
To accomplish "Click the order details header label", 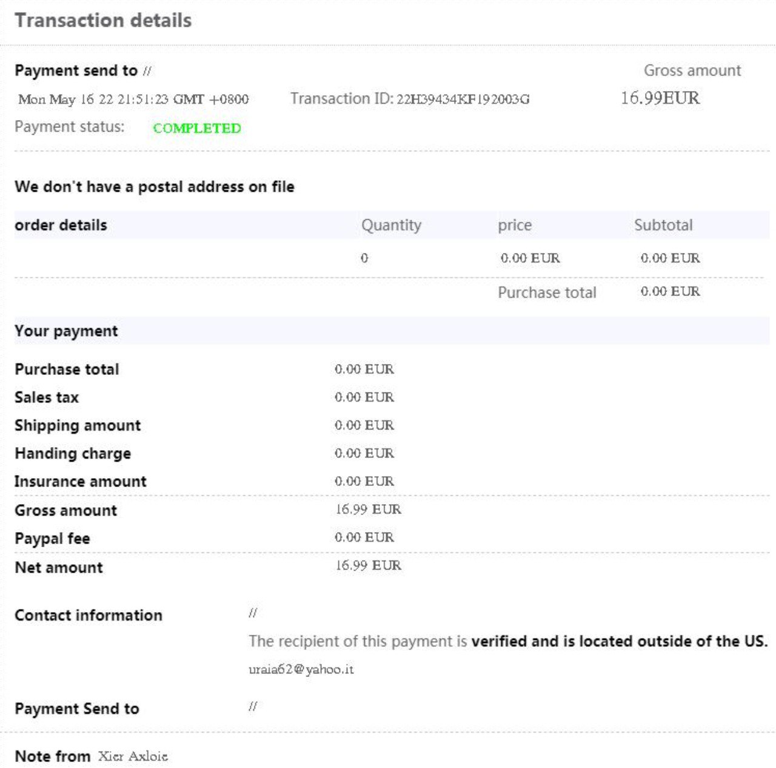I will pyautogui.click(x=61, y=225).
